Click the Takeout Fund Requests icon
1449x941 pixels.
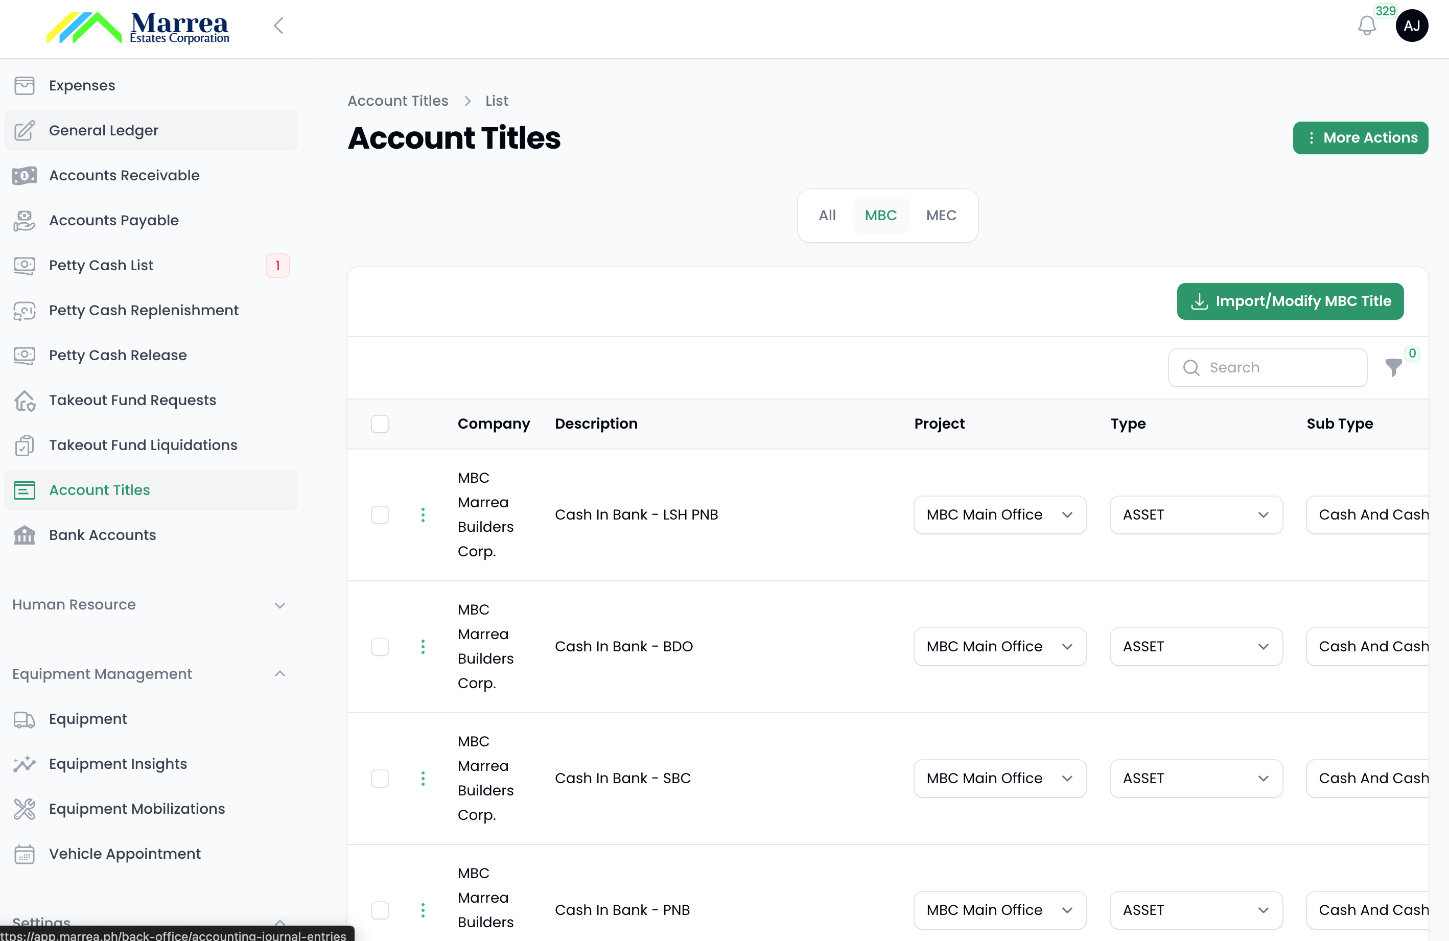tap(25, 401)
